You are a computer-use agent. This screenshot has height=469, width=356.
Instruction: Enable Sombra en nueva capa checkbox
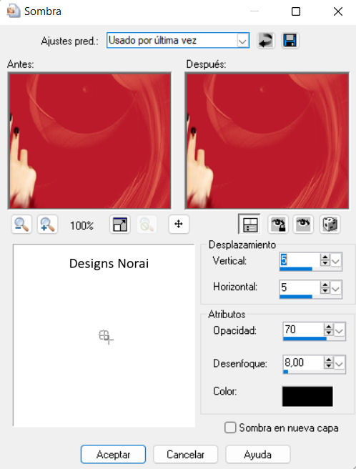coord(230,428)
